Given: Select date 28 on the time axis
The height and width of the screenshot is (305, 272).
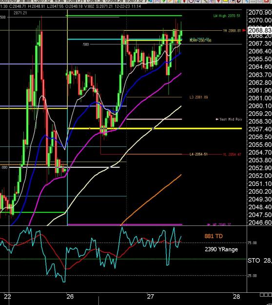Looking at the screenshot, I should pos(236,297).
